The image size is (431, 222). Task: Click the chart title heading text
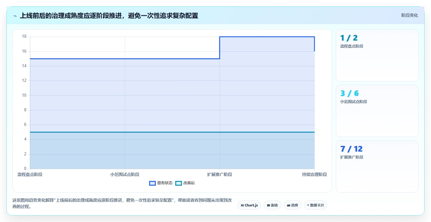(109, 16)
